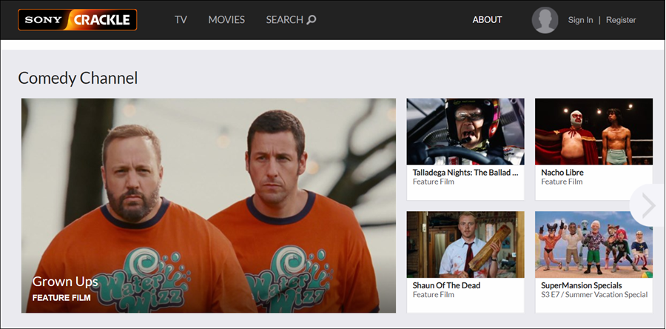Screen dimensions: 666x329
Task: Click the Comedy Channel heading
Action: (x=78, y=78)
